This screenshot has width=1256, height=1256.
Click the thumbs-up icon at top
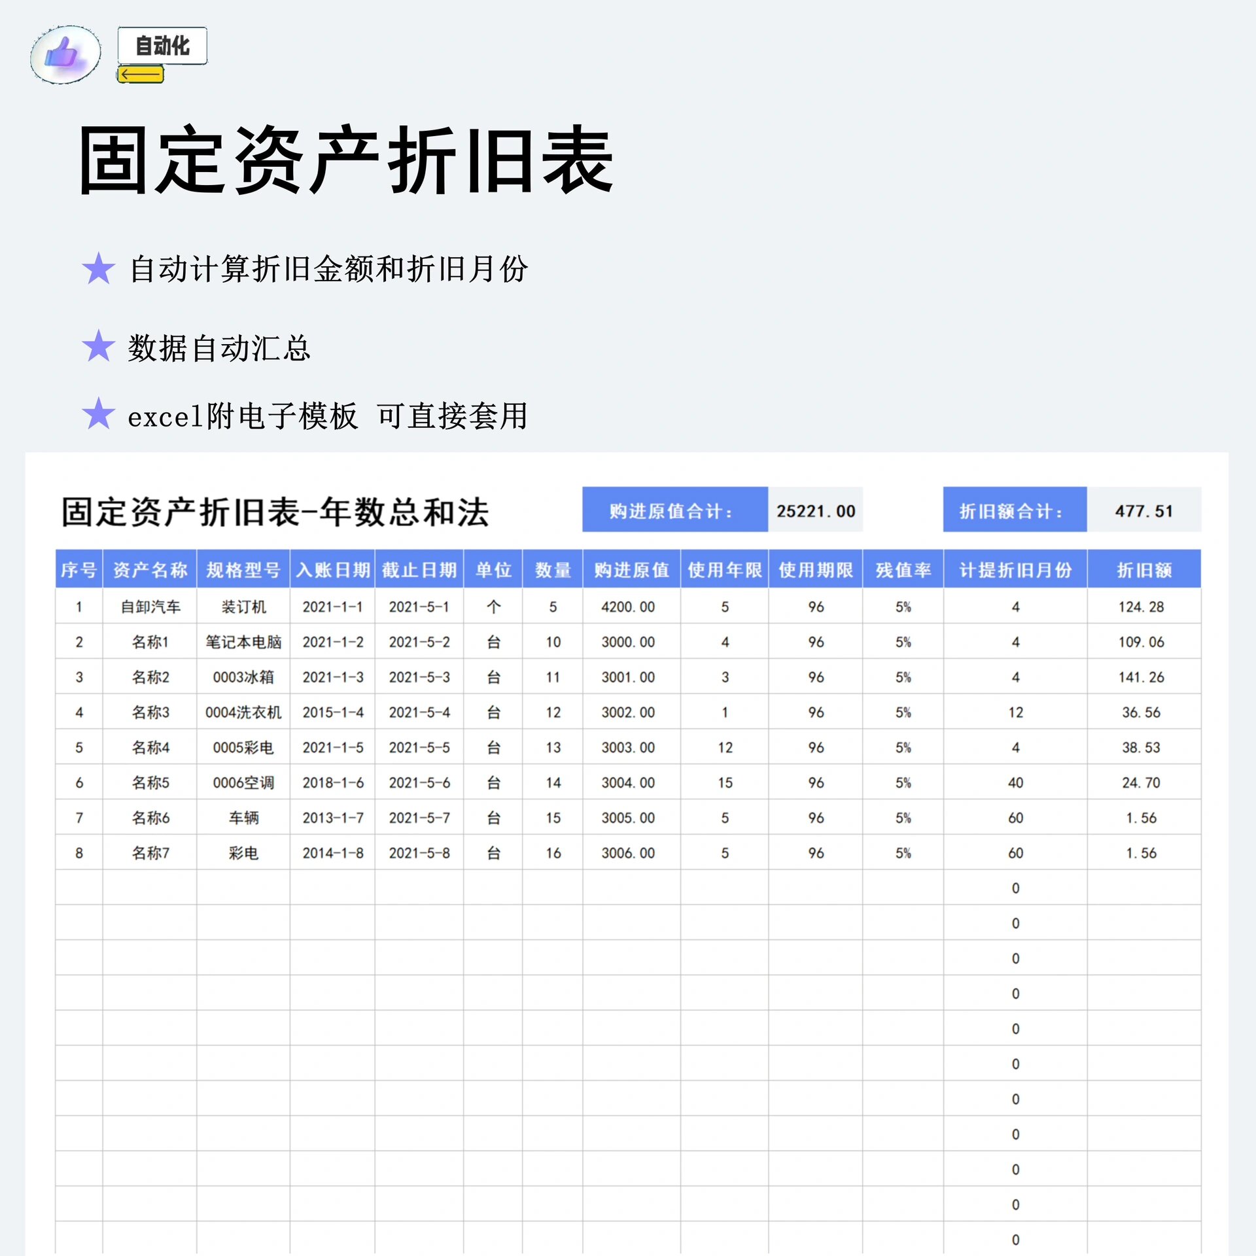tap(65, 54)
